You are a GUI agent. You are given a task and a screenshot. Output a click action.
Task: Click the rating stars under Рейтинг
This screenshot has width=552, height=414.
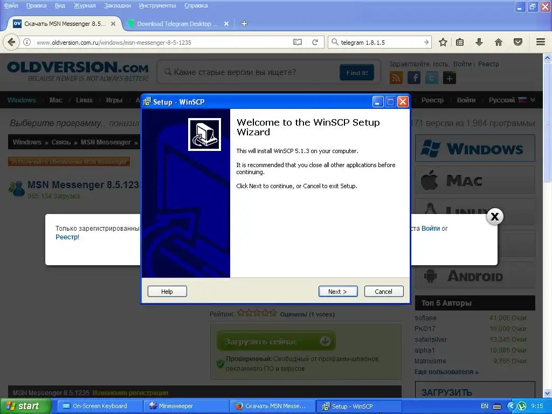coord(257,313)
